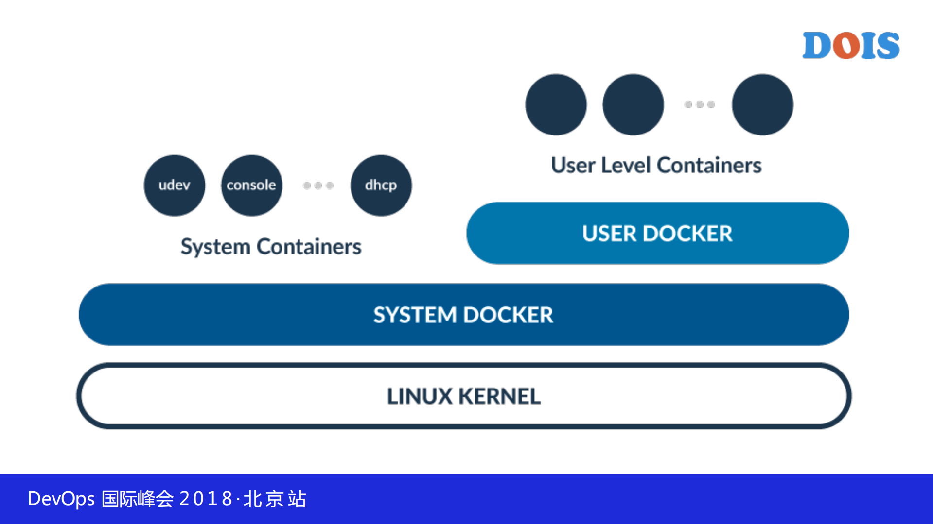Select the dhcp system container circle
The height and width of the screenshot is (524, 933).
click(381, 186)
